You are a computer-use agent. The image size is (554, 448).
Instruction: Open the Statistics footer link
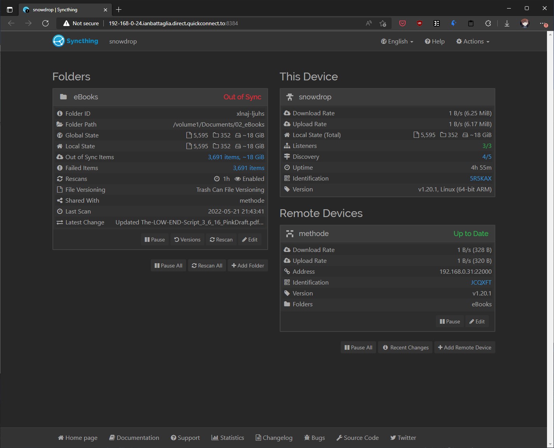228,438
